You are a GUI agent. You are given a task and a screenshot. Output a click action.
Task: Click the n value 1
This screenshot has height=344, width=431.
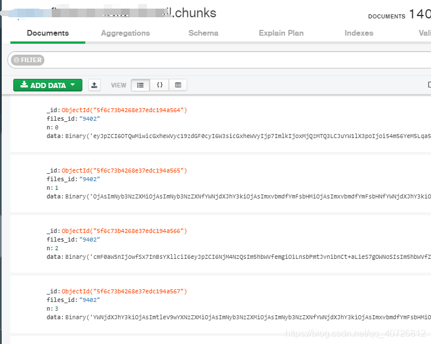click(x=56, y=188)
